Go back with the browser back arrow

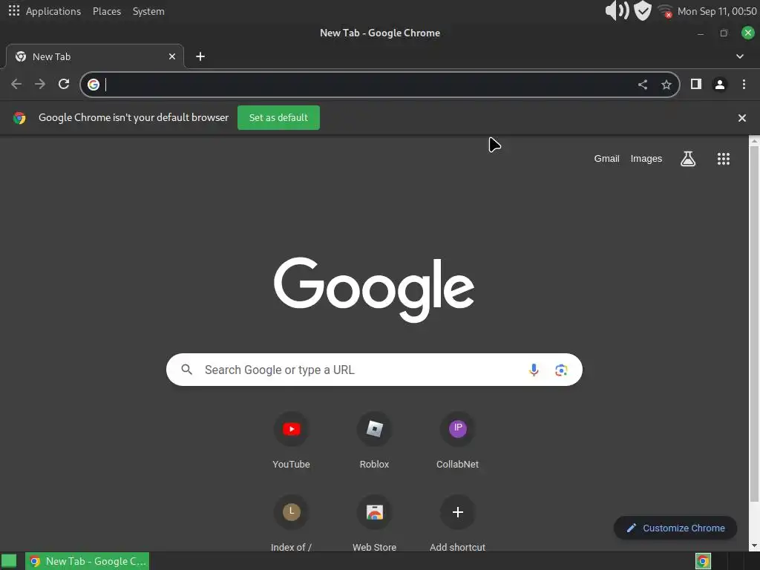(16, 85)
